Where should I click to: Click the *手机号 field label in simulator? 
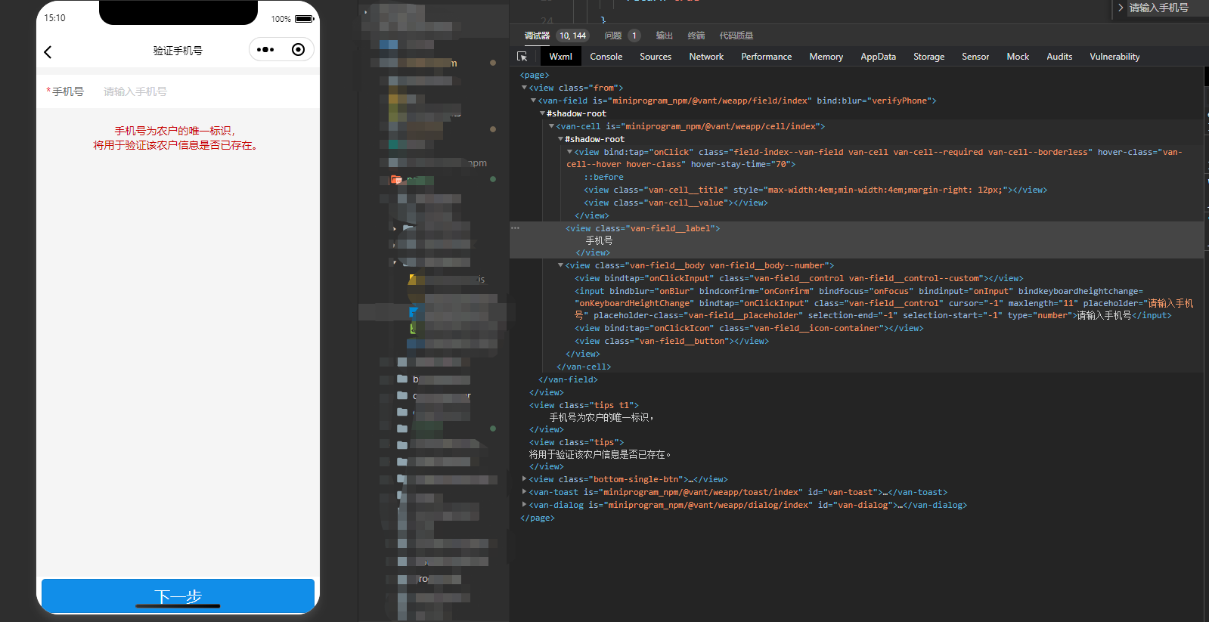click(65, 91)
